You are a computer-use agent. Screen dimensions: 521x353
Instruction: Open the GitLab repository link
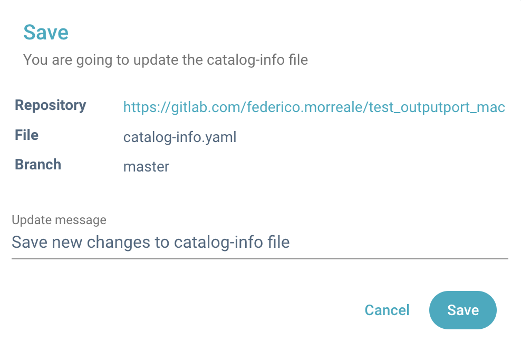coord(314,108)
